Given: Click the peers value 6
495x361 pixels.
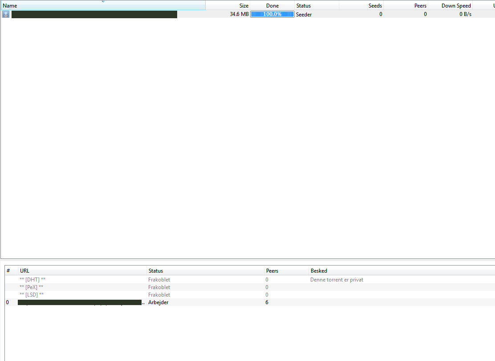Looking at the screenshot, I should coord(267,302).
